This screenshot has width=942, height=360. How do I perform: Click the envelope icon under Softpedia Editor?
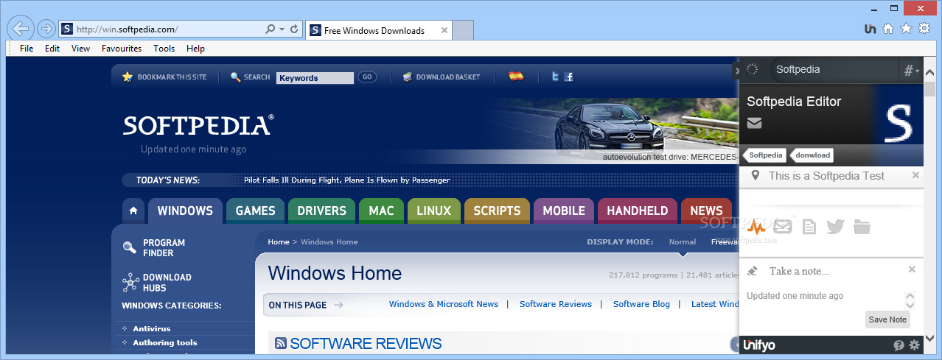pyautogui.click(x=754, y=123)
